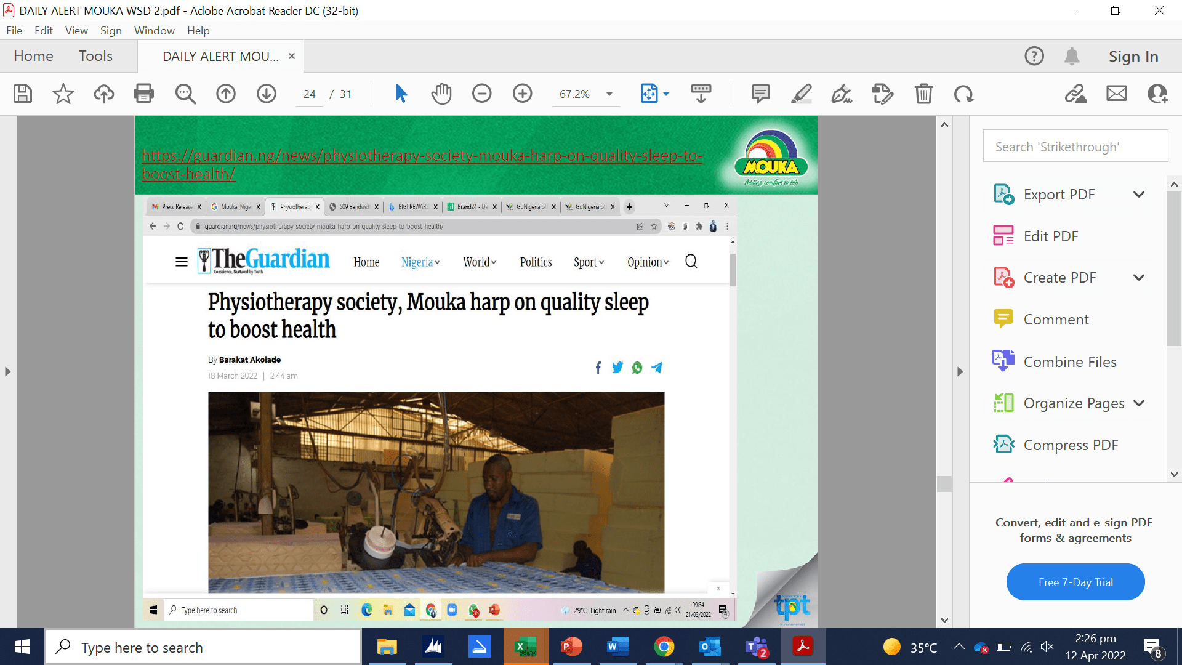Viewport: 1182px width, 665px height.
Task: Collapse the right tools pane arrow
Action: (x=960, y=372)
